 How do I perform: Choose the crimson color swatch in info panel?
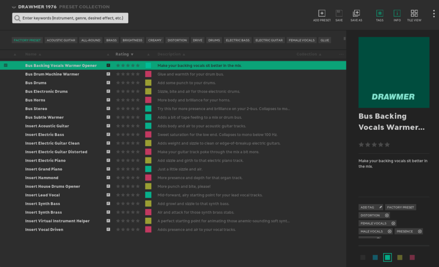point(412,258)
